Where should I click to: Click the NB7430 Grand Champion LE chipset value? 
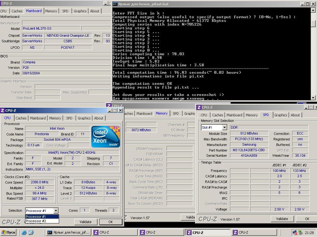click(x=68, y=35)
